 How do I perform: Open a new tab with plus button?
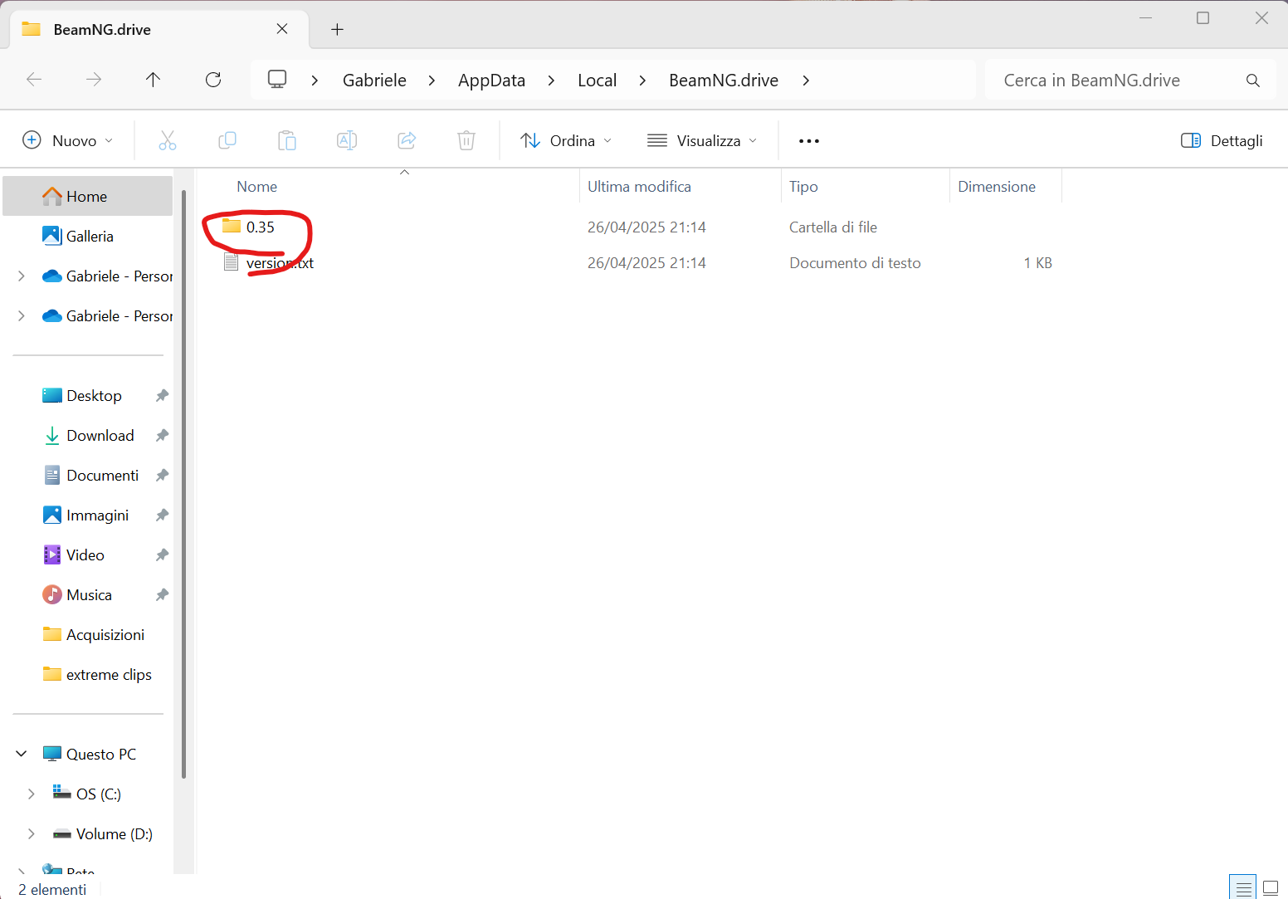click(x=337, y=30)
